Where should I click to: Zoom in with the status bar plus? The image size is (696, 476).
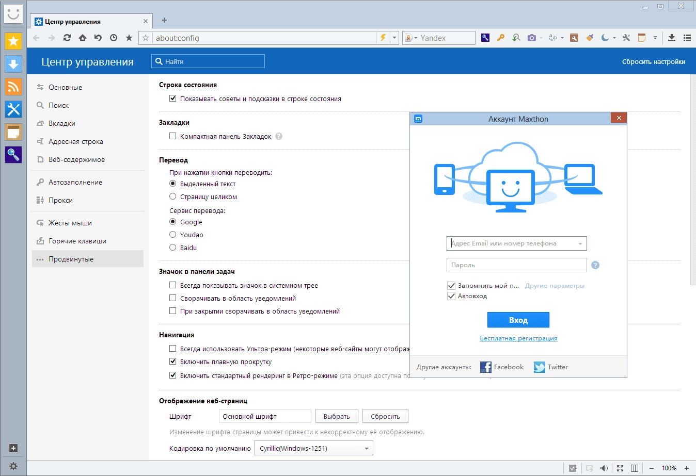click(x=687, y=468)
